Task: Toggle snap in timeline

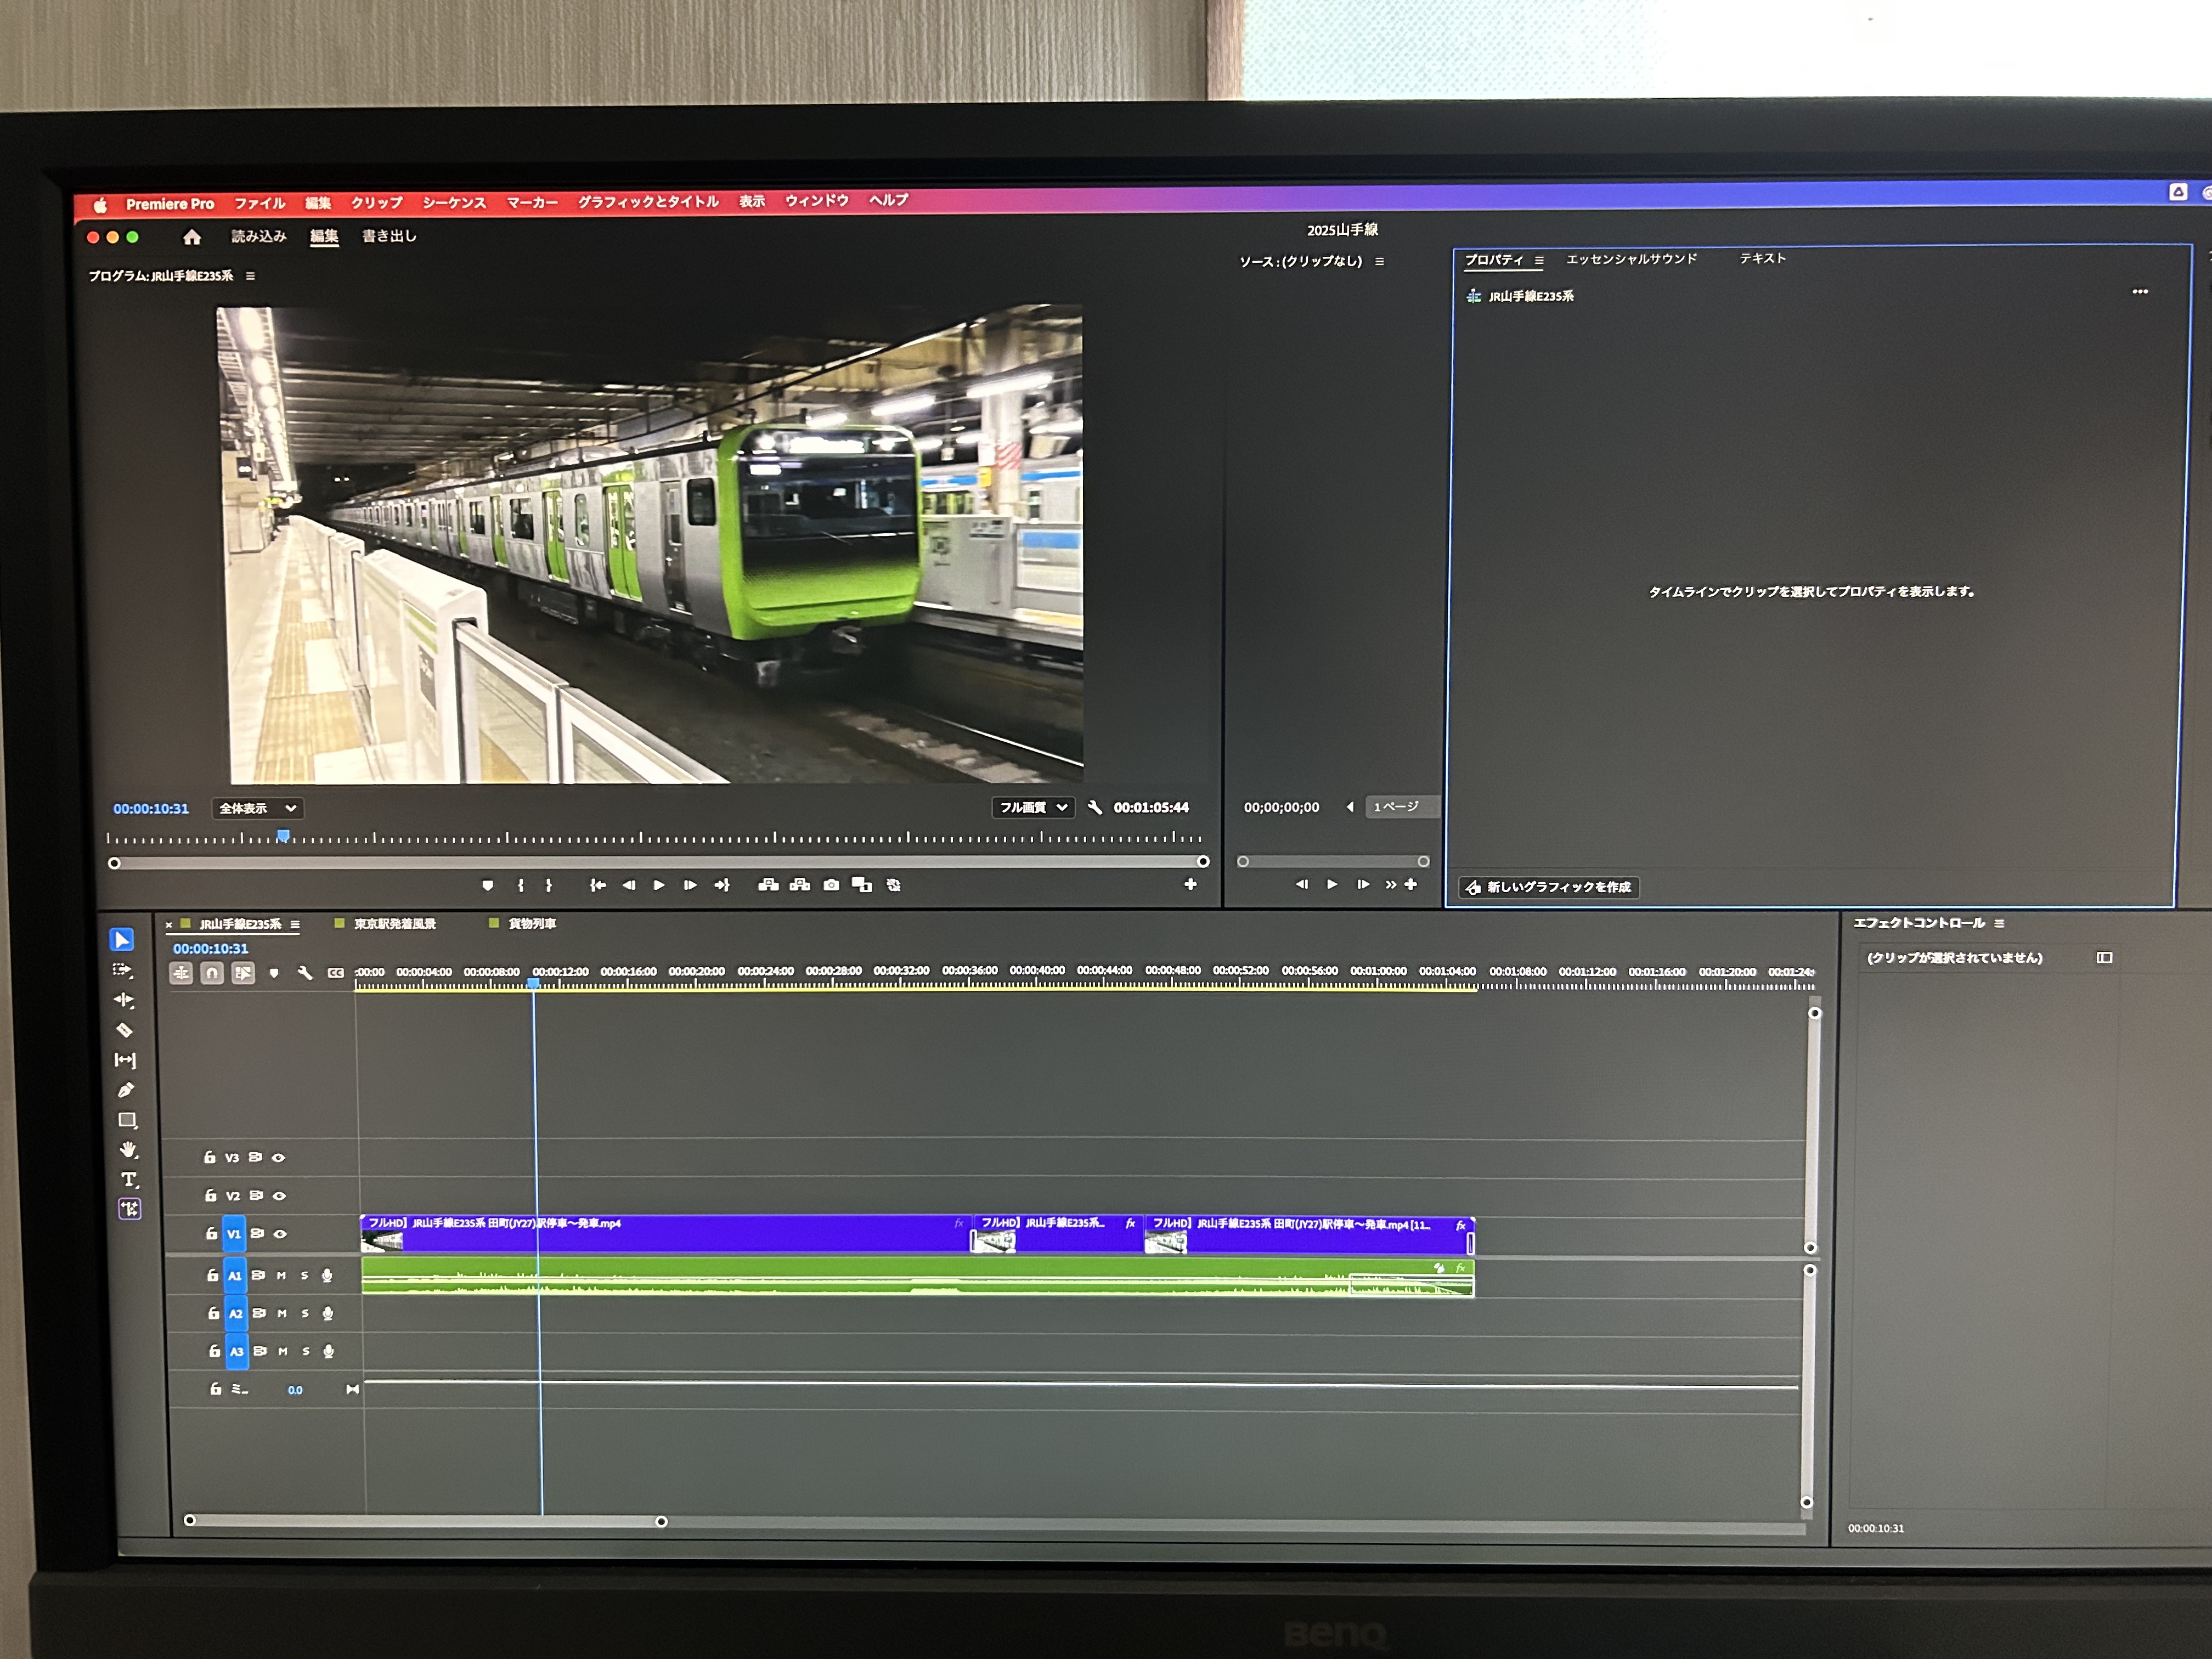Action: [212, 973]
